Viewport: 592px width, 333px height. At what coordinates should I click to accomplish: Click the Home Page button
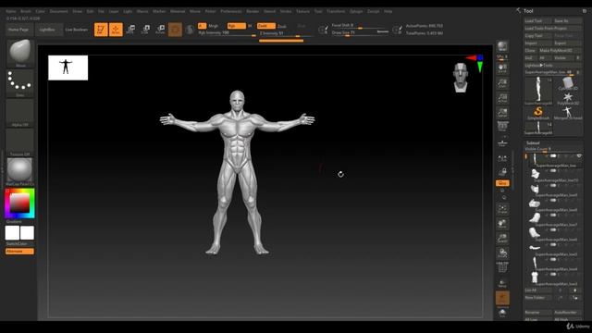point(18,30)
